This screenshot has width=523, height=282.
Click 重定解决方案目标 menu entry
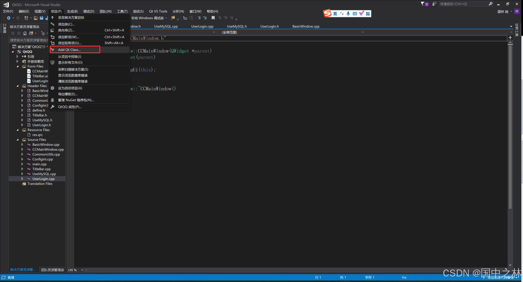point(90,17)
